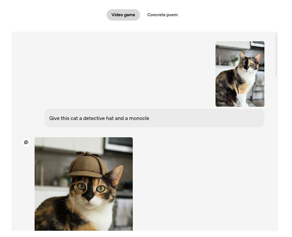Click the ChatGPT logo avatar icon
292x237 pixels.
point(26,142)
